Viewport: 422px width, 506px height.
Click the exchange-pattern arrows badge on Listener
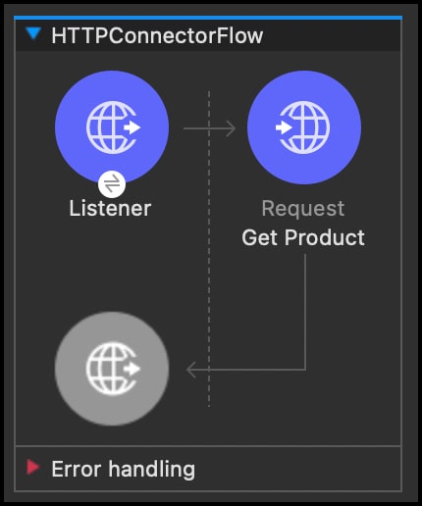(x=112, y=184)
